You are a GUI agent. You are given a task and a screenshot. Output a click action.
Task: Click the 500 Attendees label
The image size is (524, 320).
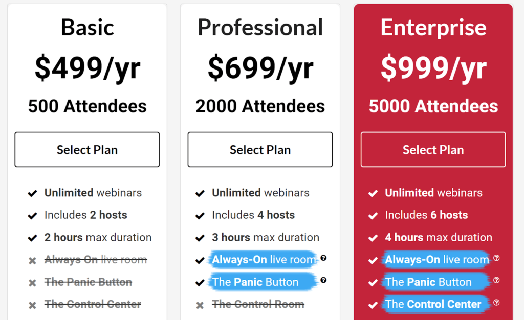pyautogui.click(x=87, y=106)
